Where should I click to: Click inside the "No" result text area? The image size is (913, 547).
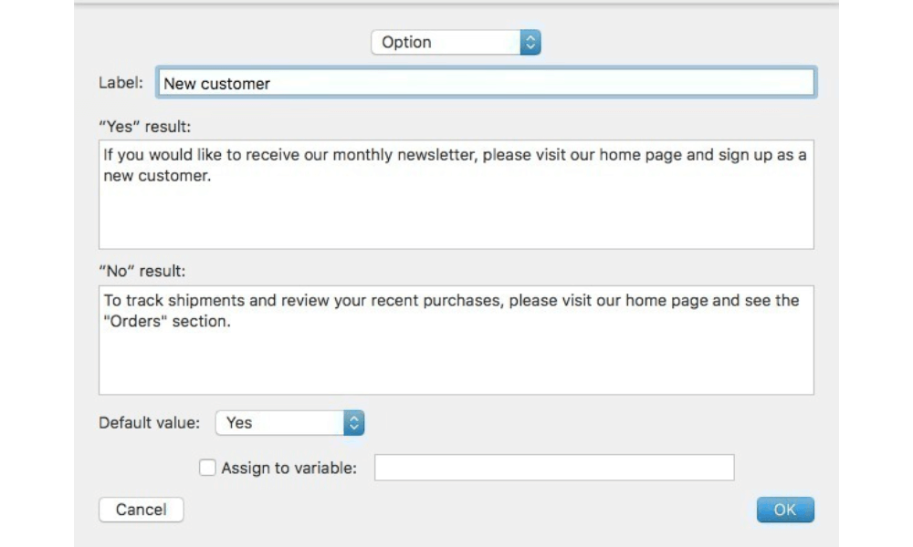point(456,340)
